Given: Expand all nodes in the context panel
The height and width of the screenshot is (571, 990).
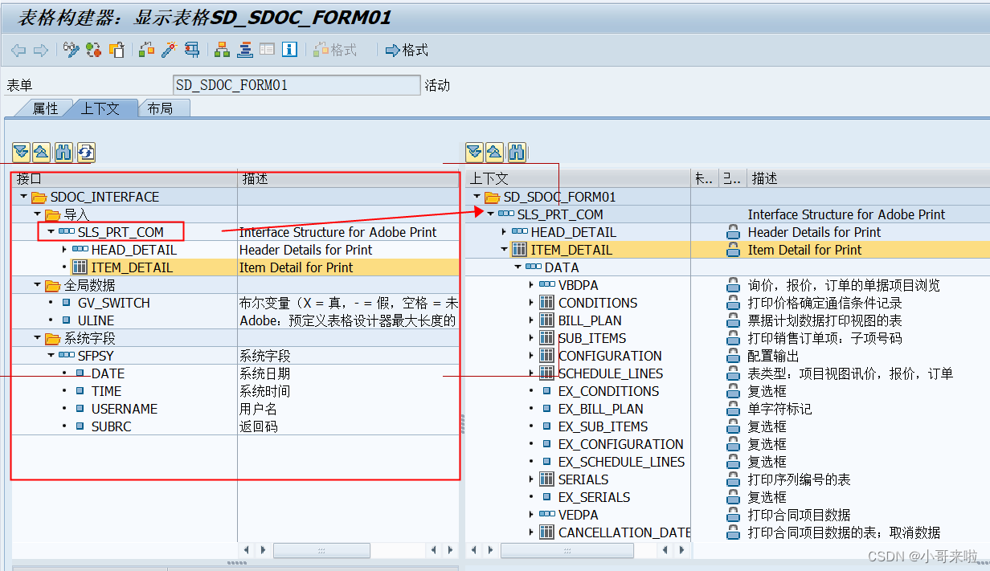Looking at the screenshot, I should point(474,152).
